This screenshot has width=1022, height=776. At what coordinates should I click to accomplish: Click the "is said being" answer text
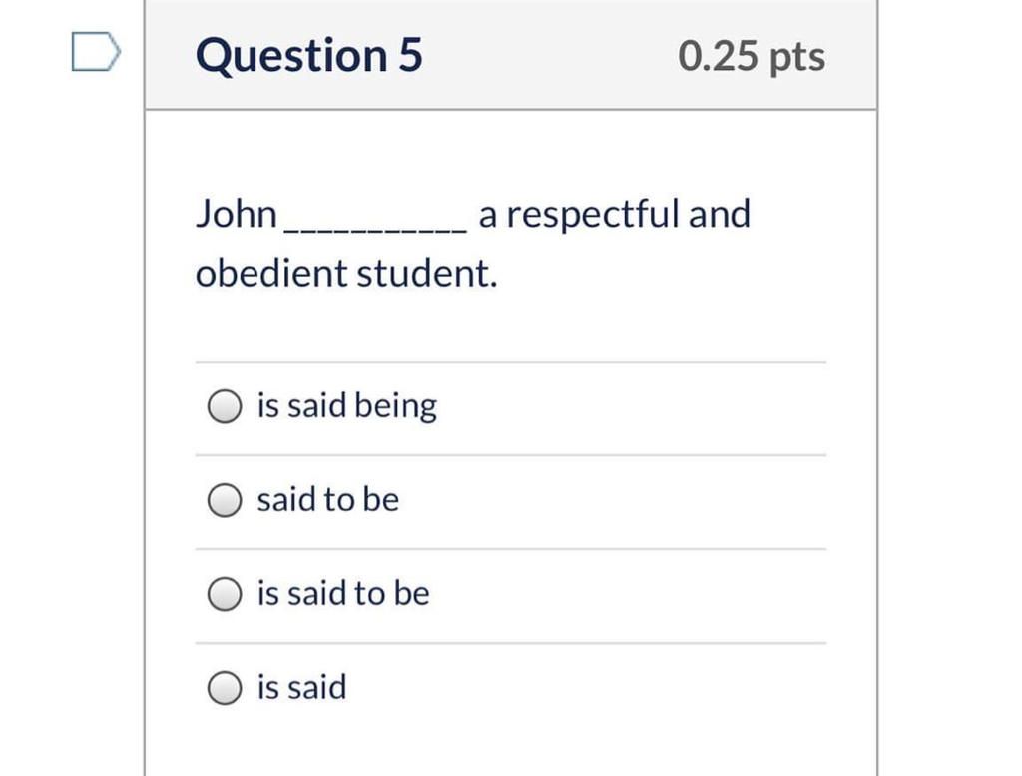346,406
